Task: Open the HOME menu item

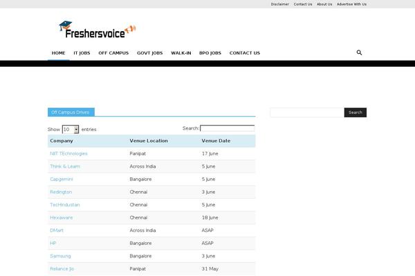Action: click(x=59, y=53)
